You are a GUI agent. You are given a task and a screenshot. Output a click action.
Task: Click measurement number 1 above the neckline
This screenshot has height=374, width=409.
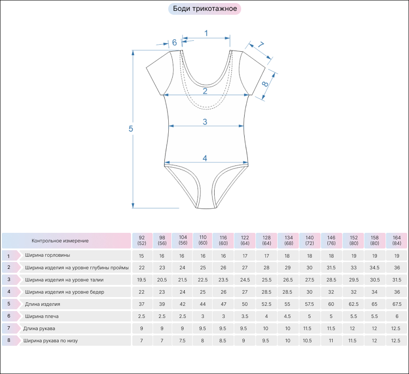pos(206,33)
